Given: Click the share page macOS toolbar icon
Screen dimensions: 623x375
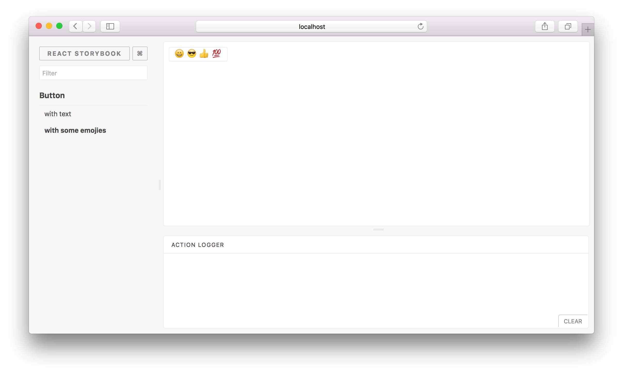Looking at the screenshot, I should tap(545, 26).
